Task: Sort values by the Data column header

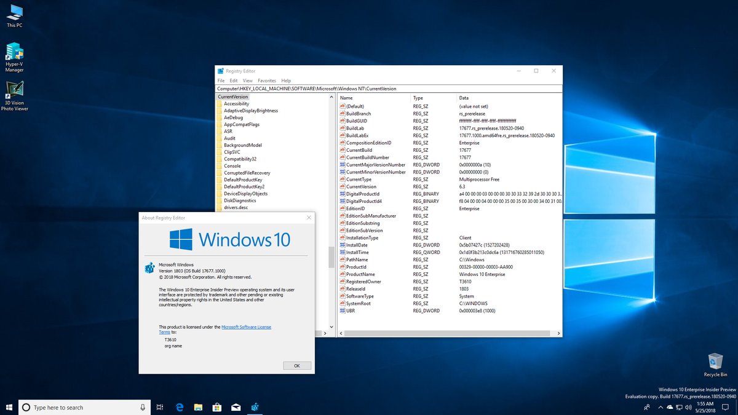Action: coord(509,98)
